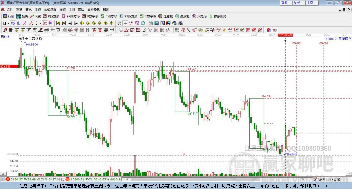Open the 9T四方形 tool
Image resolution: width=352 pixels, height=189 pixels.
(x=129, y=16)
